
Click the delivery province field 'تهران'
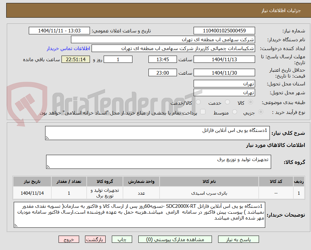pos(224,84)
